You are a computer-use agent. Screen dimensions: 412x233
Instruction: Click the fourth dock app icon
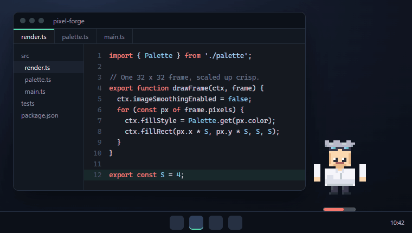[235, 223]
